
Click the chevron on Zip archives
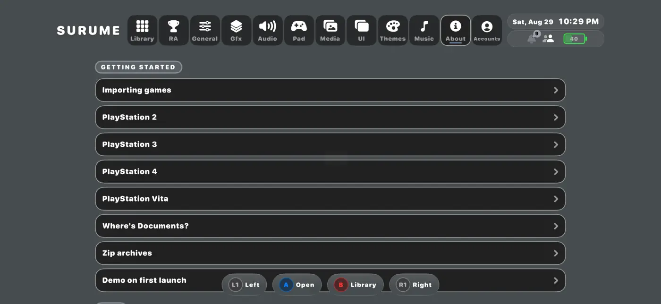tap(556, 253)
